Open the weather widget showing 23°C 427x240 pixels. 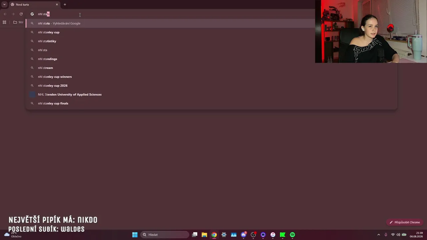coord(13,235)
